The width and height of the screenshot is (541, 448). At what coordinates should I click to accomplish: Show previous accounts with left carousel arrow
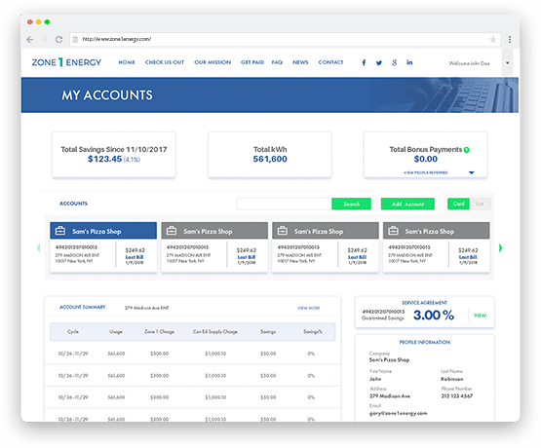39,247
